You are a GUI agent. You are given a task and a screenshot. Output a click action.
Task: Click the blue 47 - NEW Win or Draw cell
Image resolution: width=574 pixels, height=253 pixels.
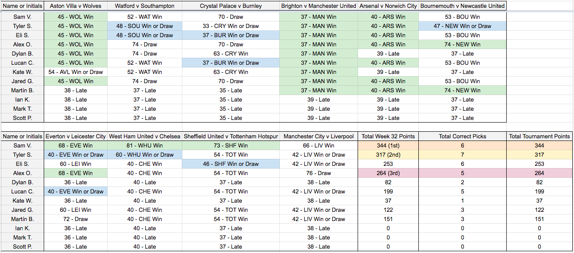click(462, 26)
